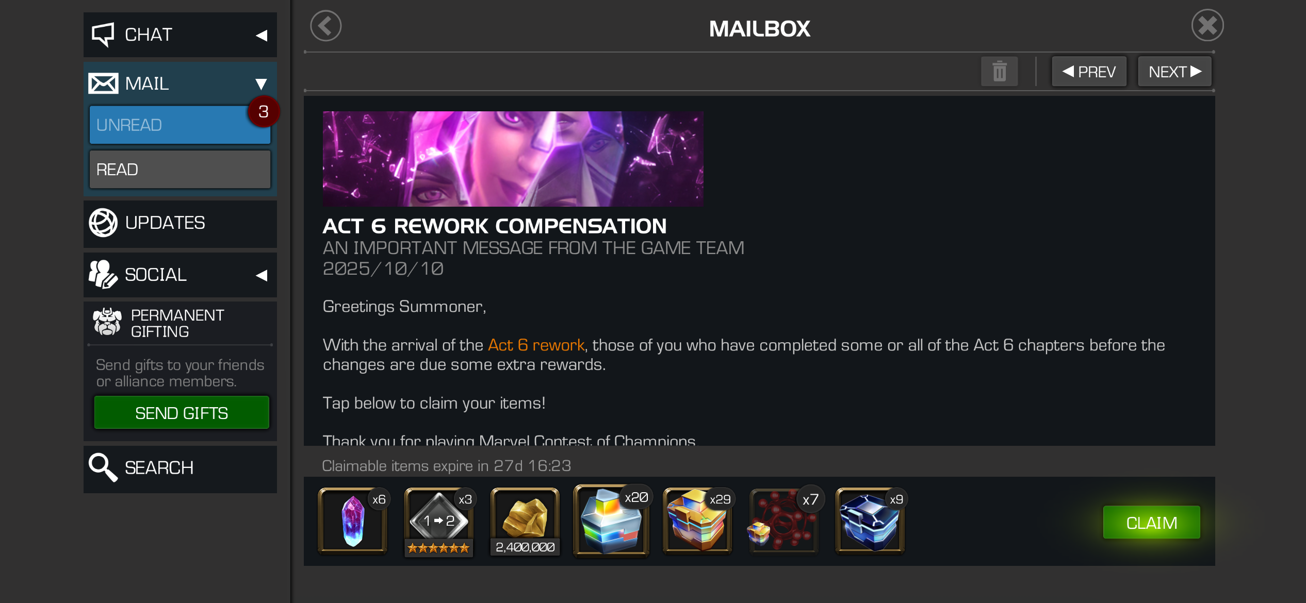The height and width of the screenshot is (603, 1306).
Task: Tap the x29 gold catalyst chest reward
Action: coord(698,521)
